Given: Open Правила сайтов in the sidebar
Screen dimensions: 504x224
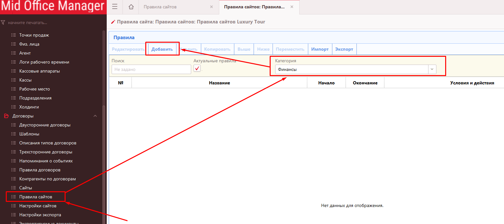Looking at the screenshot, I should [36, 197].
